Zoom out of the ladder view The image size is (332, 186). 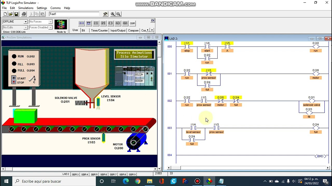[x=119, y=14]
